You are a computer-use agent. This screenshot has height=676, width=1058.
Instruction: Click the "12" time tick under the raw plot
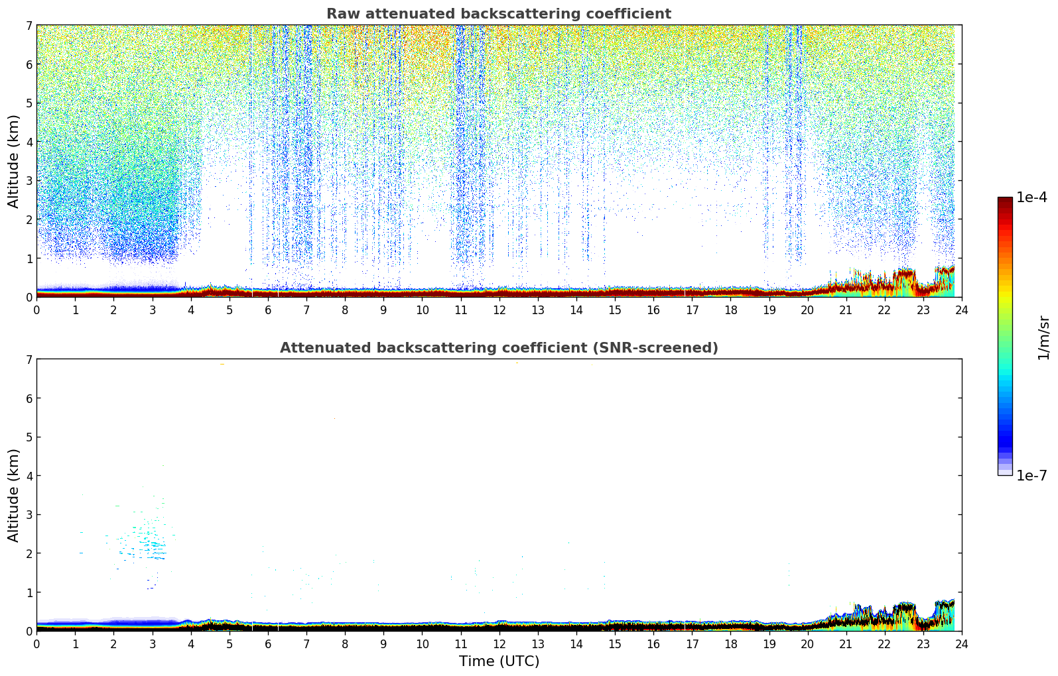pyautogui.click(x=499, y=310)
